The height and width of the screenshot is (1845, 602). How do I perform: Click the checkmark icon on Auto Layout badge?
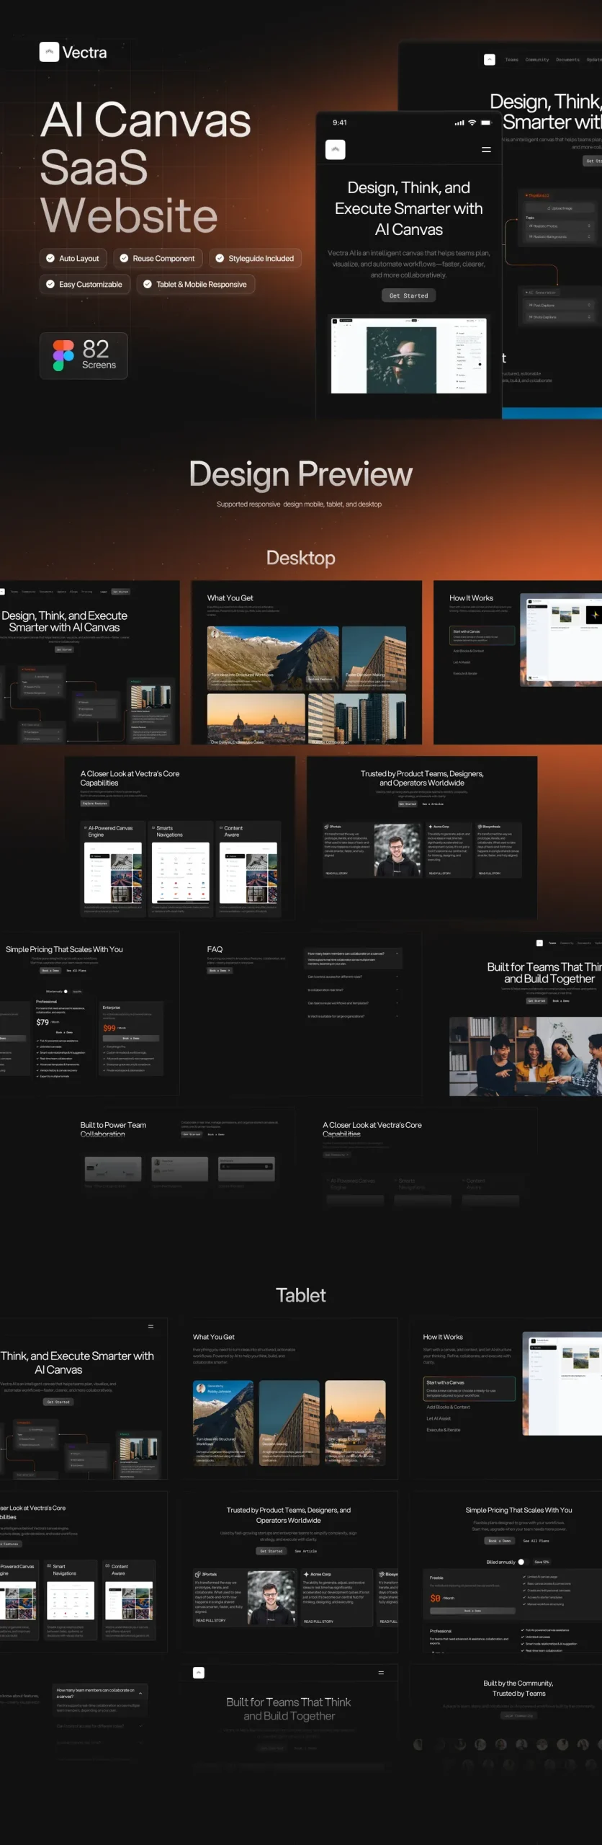pos(50,259)
